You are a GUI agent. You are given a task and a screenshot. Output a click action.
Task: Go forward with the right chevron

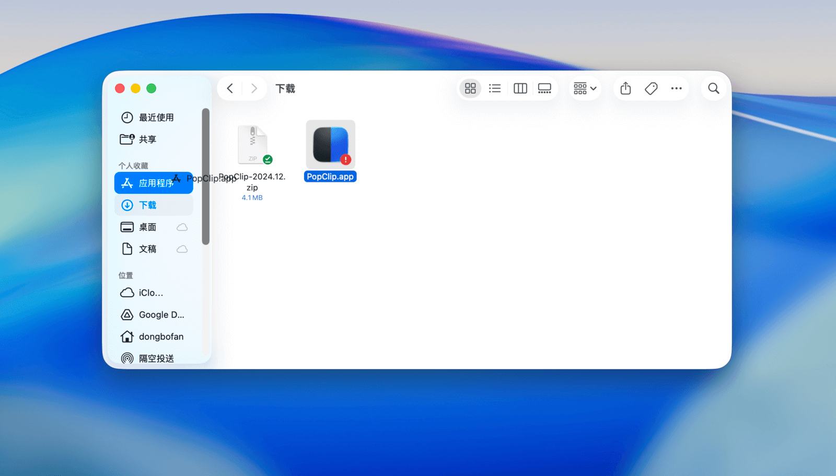pyautogui.click(x=254, y=88)
